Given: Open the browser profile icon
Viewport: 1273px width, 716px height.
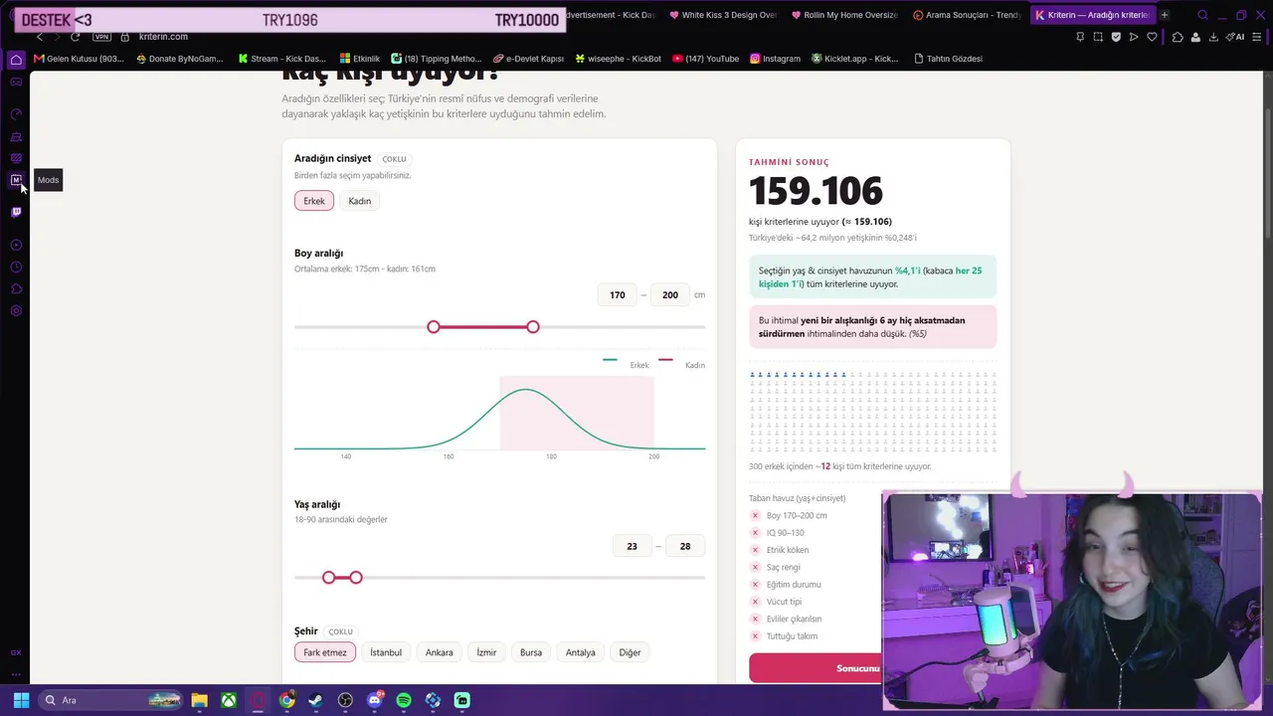Looking at the screenshot, I should pos(1195,37).
